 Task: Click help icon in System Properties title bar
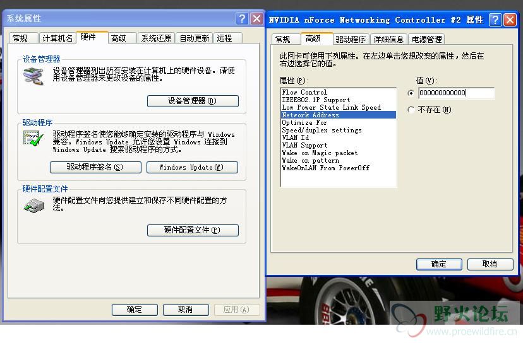pyautogui.click(x=242, y=19)
